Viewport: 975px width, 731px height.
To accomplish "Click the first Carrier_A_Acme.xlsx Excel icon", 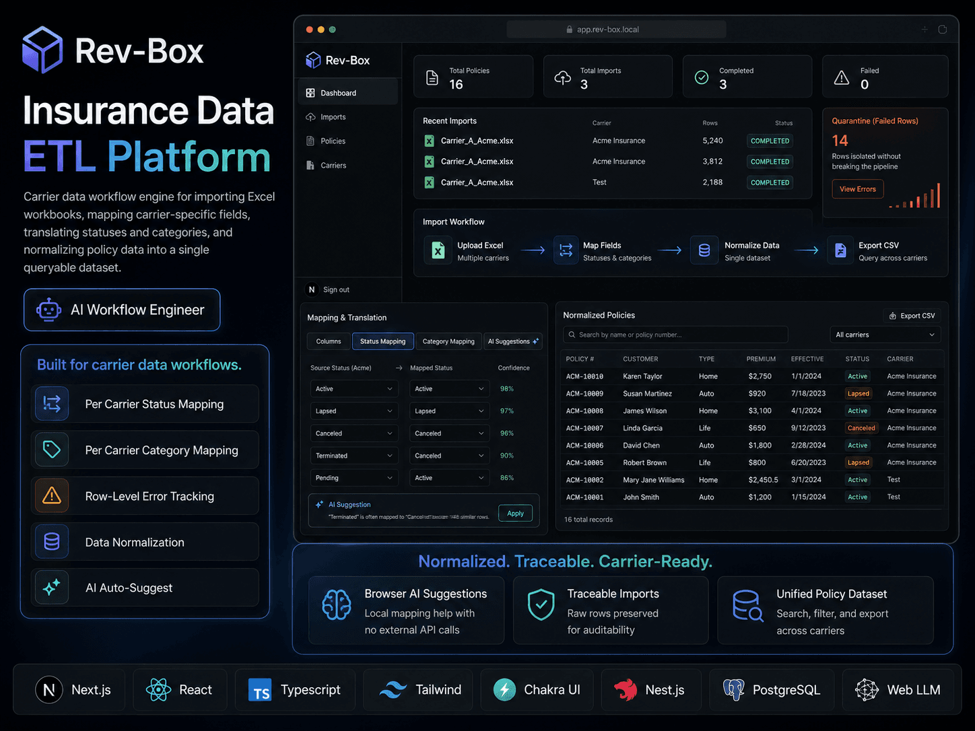I will tap(429, 141).
